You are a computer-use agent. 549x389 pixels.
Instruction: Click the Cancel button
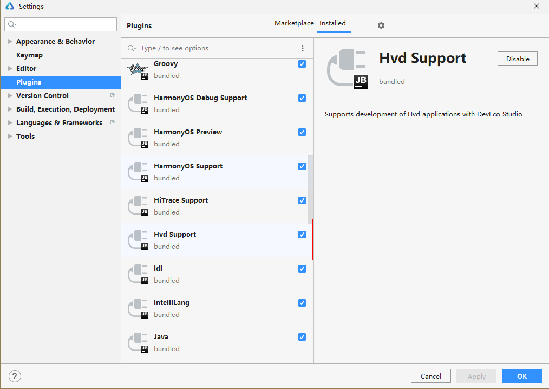point(430,376)
